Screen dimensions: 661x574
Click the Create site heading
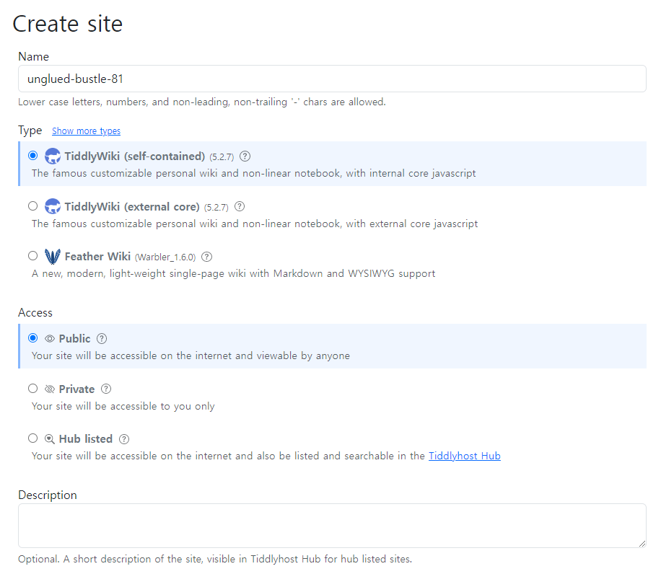click(67, 24)
